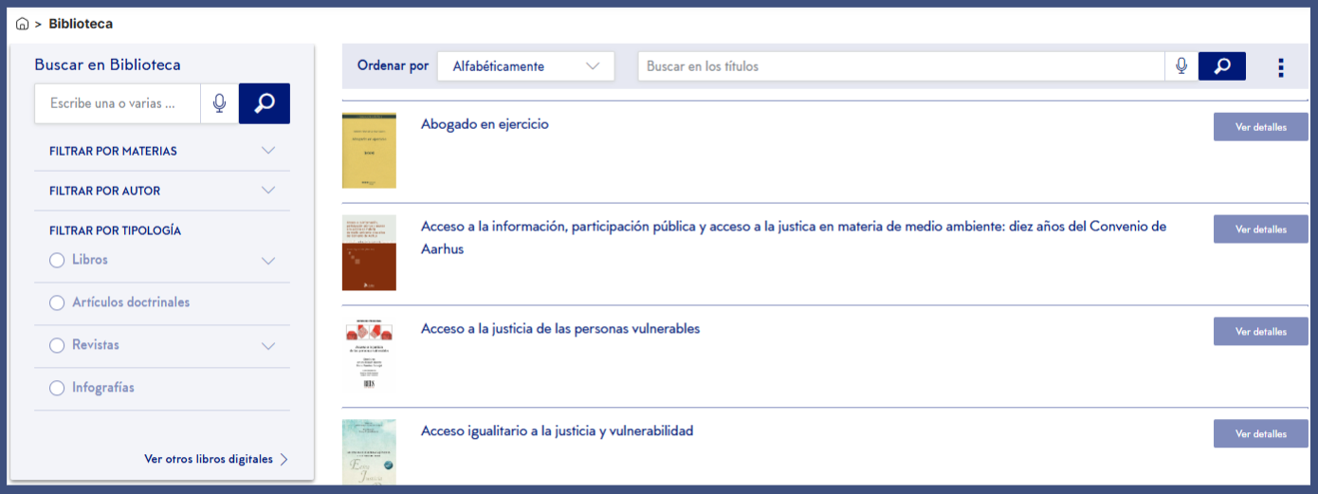Open the Acceso igualitario a la justicia title

(x=557, y=431)
